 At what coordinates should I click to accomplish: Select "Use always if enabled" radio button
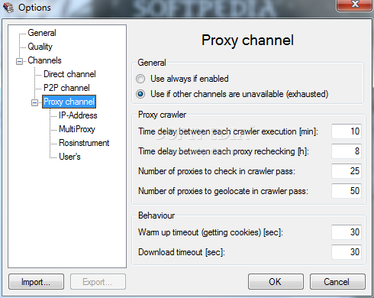[140, 79]
